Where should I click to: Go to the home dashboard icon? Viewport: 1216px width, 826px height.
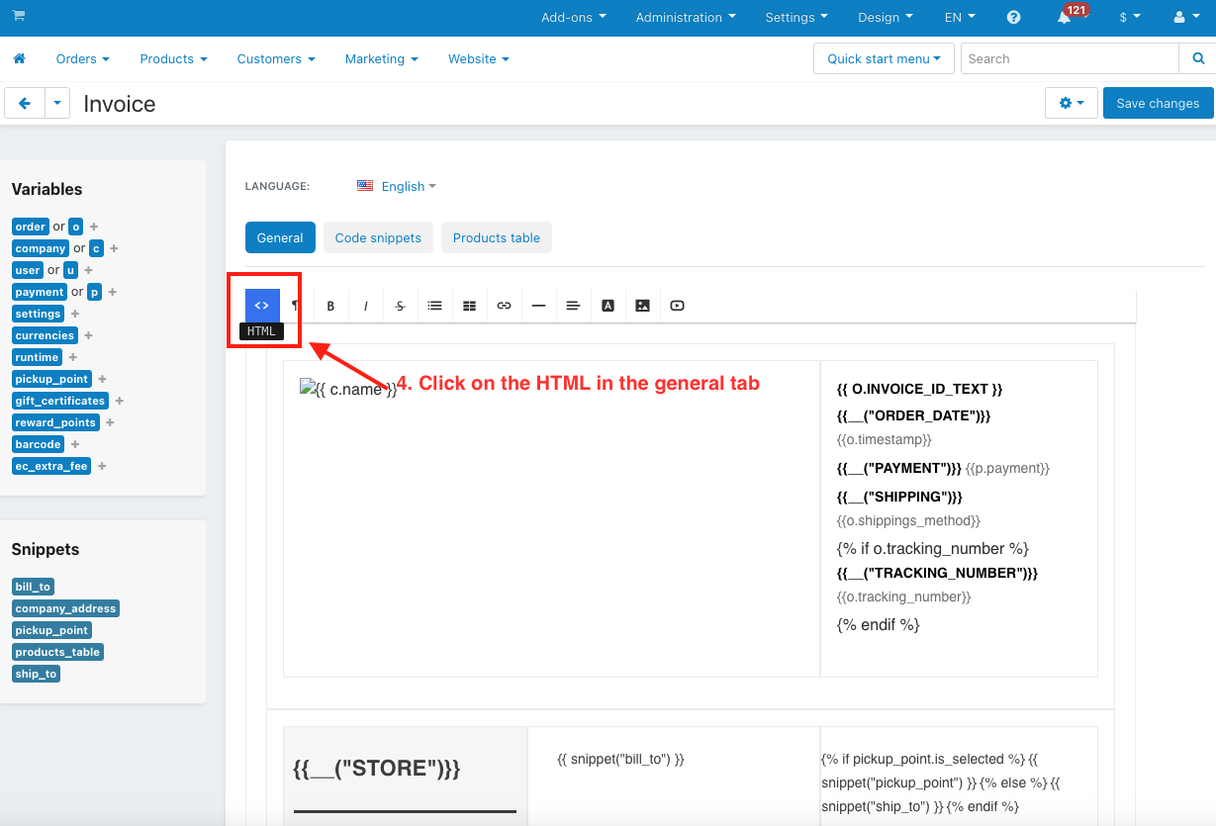pyautogui.click(x=19, y=59)
